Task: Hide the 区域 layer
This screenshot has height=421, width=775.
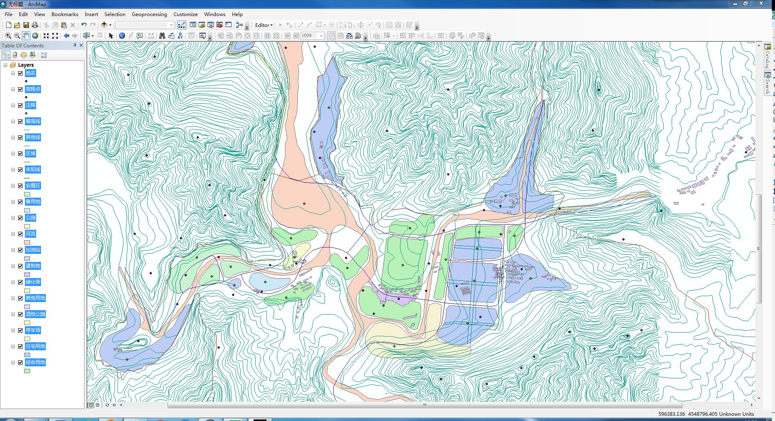Action: (x=20, y=153)
